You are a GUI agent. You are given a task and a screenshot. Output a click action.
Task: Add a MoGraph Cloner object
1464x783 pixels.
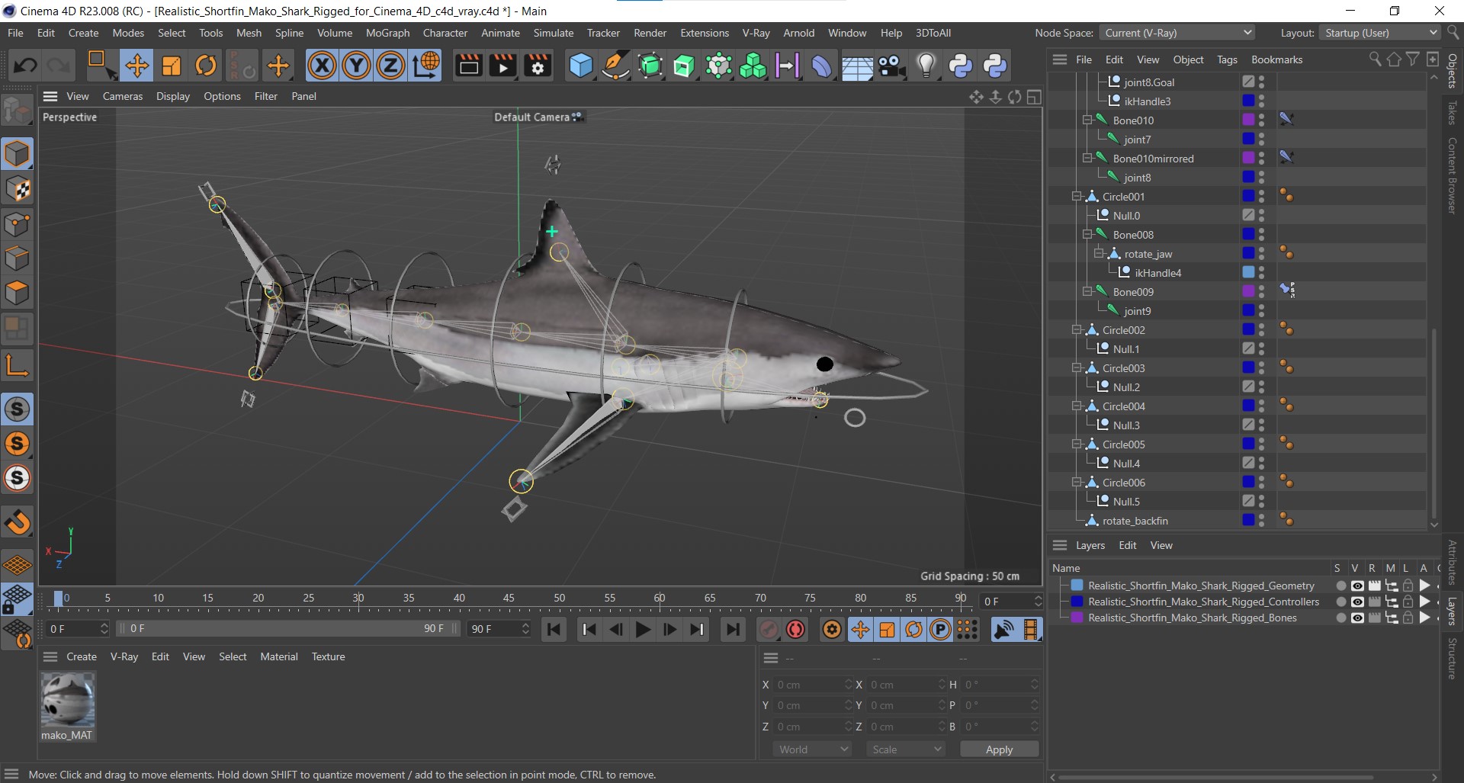(x=753, y=66)
